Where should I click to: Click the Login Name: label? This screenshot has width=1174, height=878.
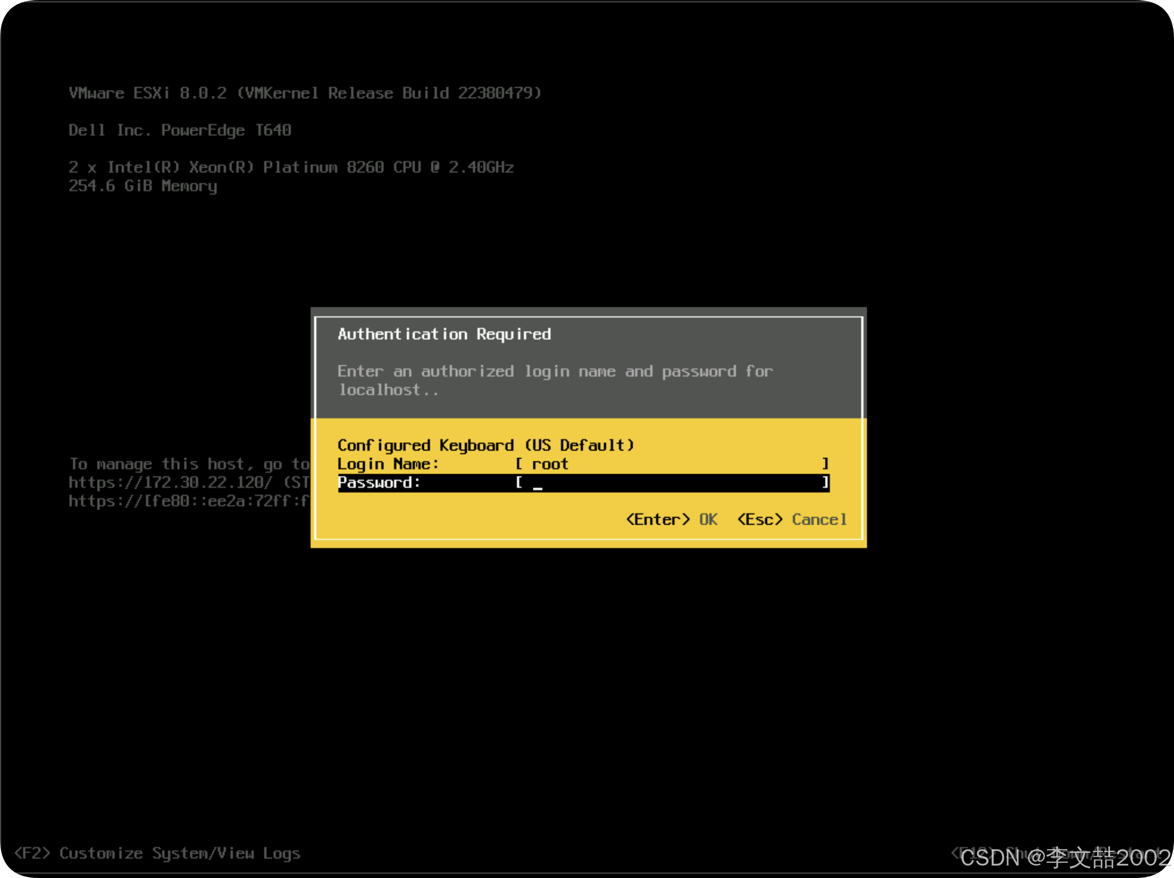(x=388, y=464)
